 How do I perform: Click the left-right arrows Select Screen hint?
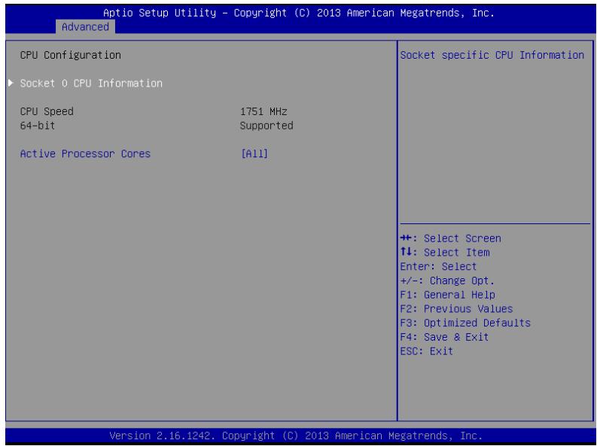coord(450,238)
